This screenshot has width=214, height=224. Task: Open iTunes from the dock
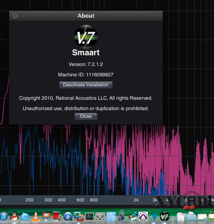pos(4,216)
